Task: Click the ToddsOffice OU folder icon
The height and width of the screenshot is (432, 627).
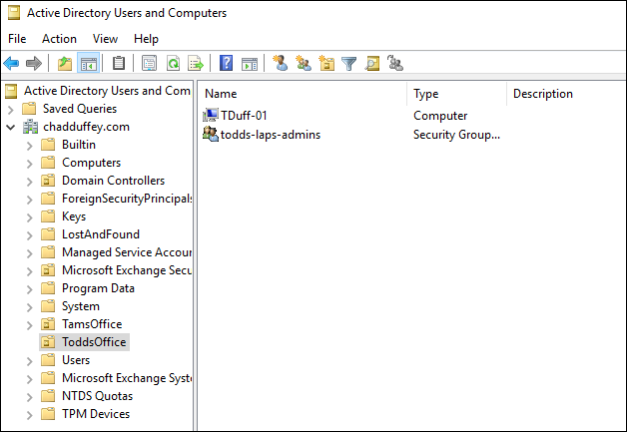Action: [x=48, y=342]
